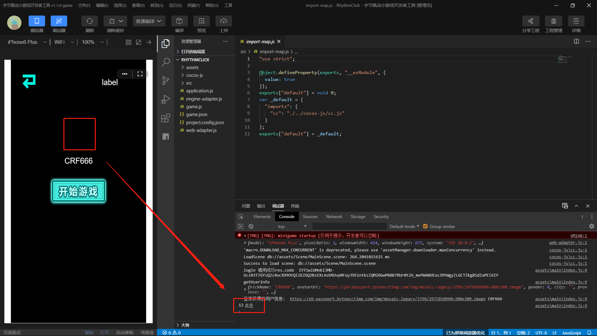
Task: Open source control in activity bar
Action: 166,81
